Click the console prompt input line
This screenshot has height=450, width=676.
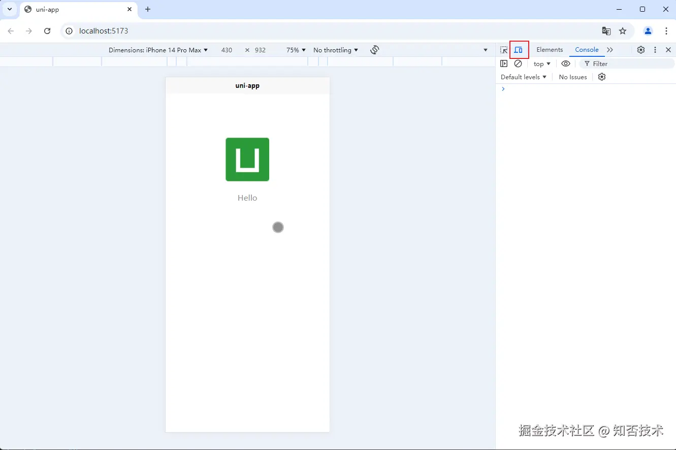[586, 89]
